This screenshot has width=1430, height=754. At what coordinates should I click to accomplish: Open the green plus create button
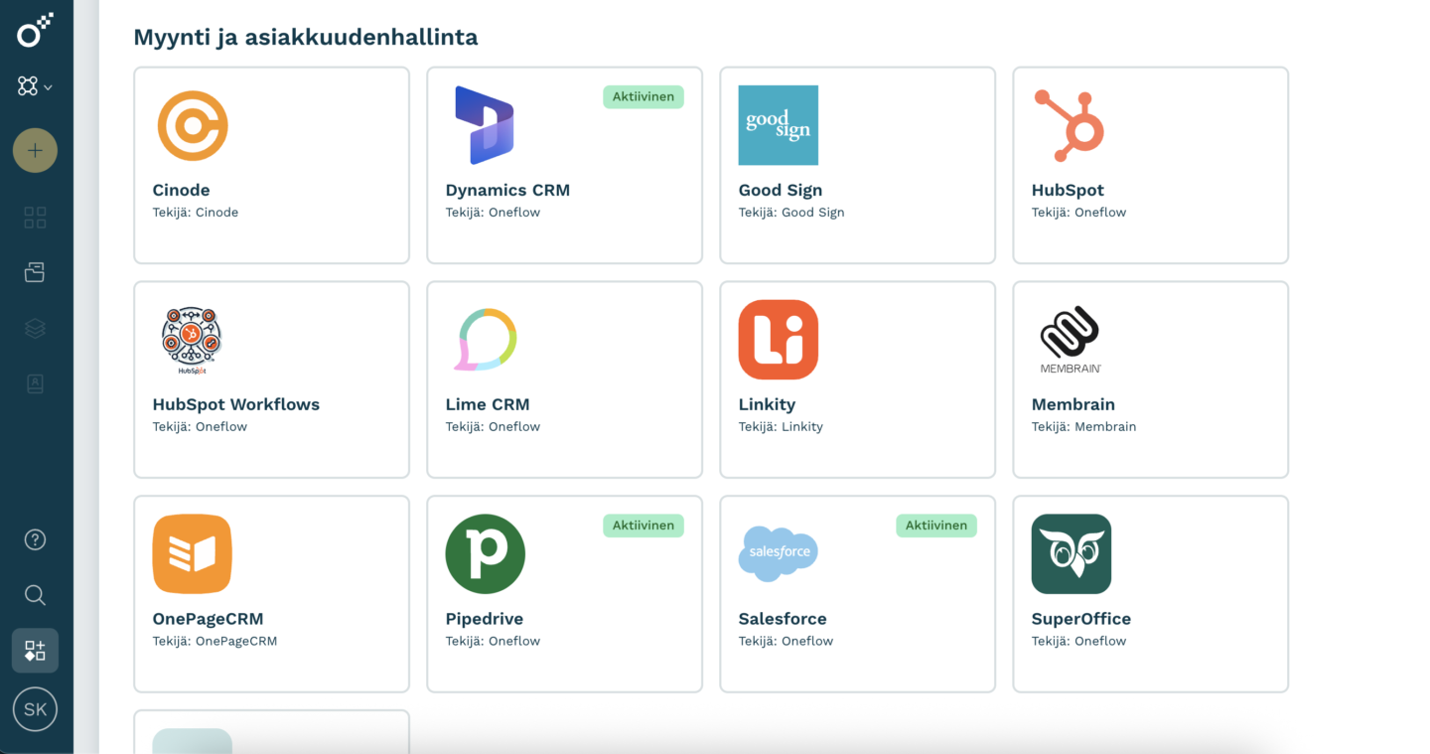(x=35, y=150)
